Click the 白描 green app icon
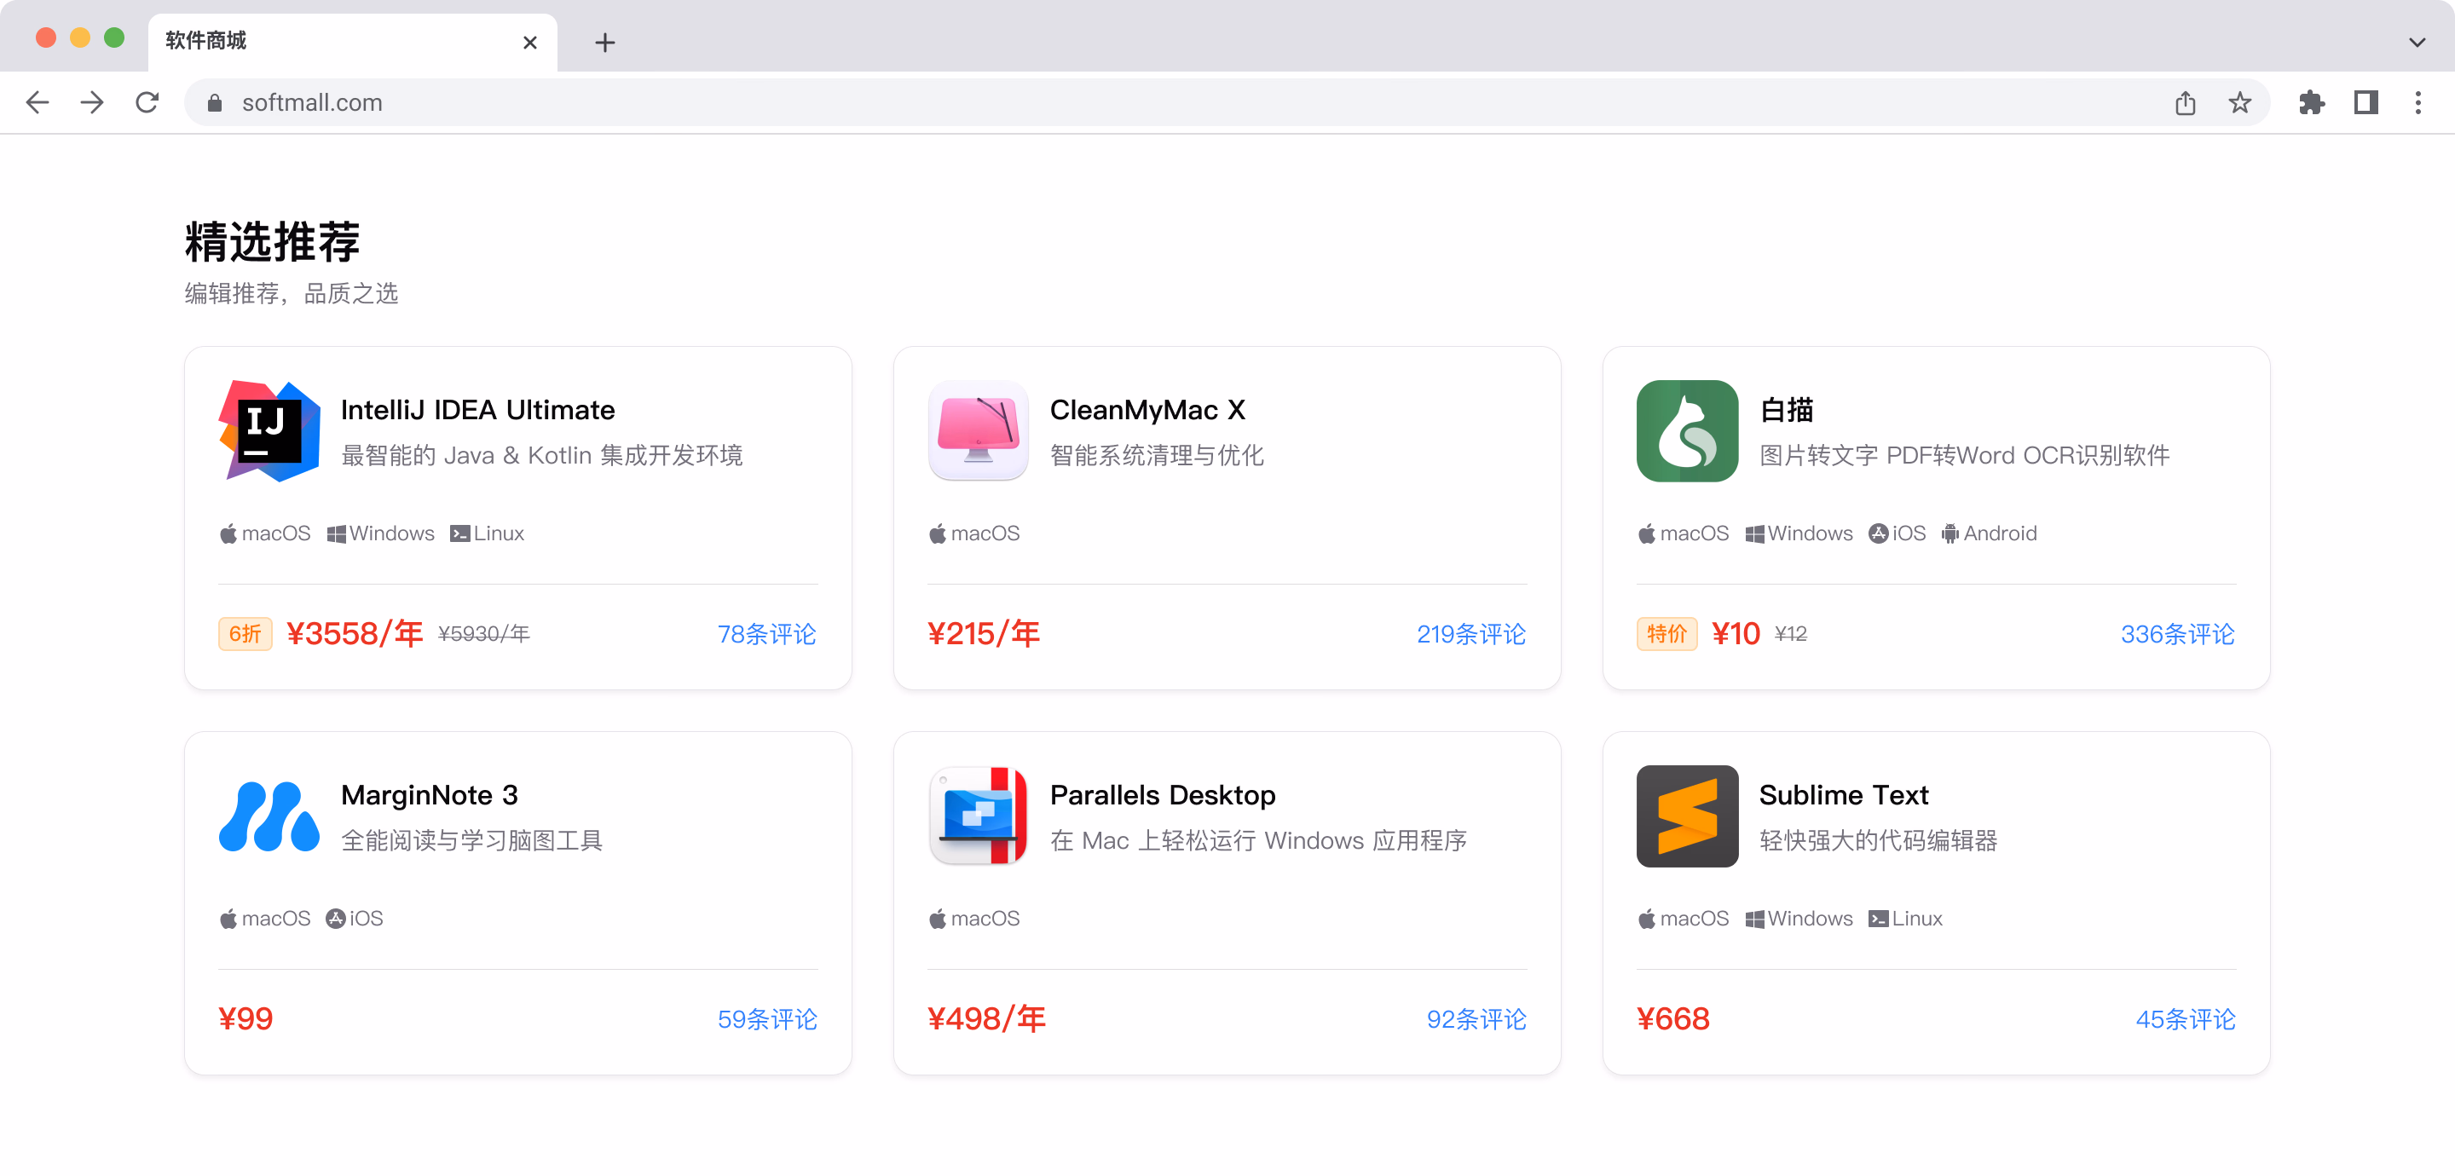The width and height of the screenshot is (2455, 1176). (1687, 430)
